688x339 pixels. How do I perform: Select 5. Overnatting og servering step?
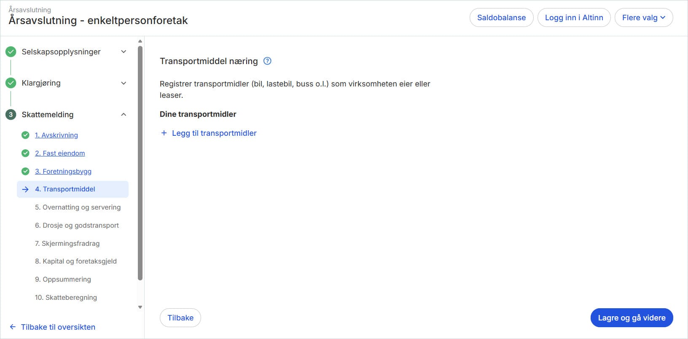[x=78, y=207]
